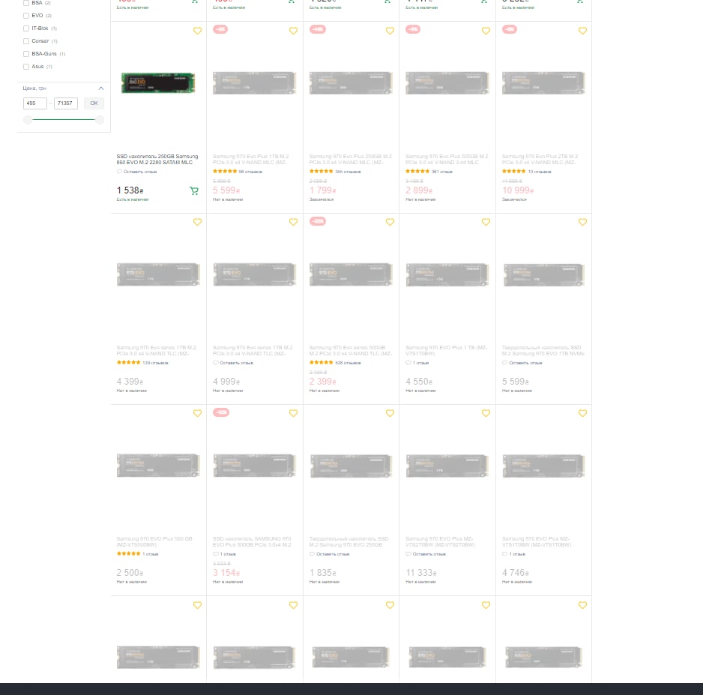The width and height of the screenshot is (703, 695).
Task: Add the 1 538₴ Samsung 860 EVO to cart
Action: [194, 190]
